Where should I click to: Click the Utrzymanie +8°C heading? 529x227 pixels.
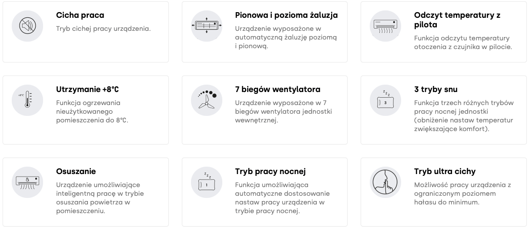tap(87, 89)
